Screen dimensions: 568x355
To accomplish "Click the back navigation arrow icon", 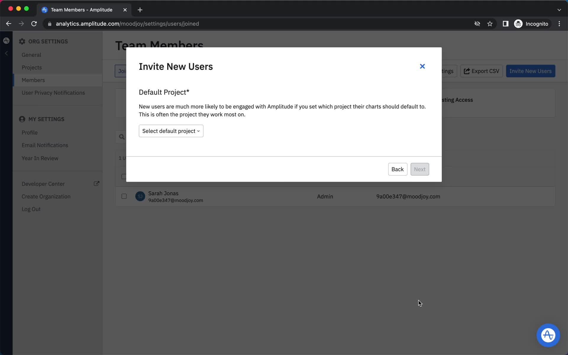I will [x=9, y=24].
